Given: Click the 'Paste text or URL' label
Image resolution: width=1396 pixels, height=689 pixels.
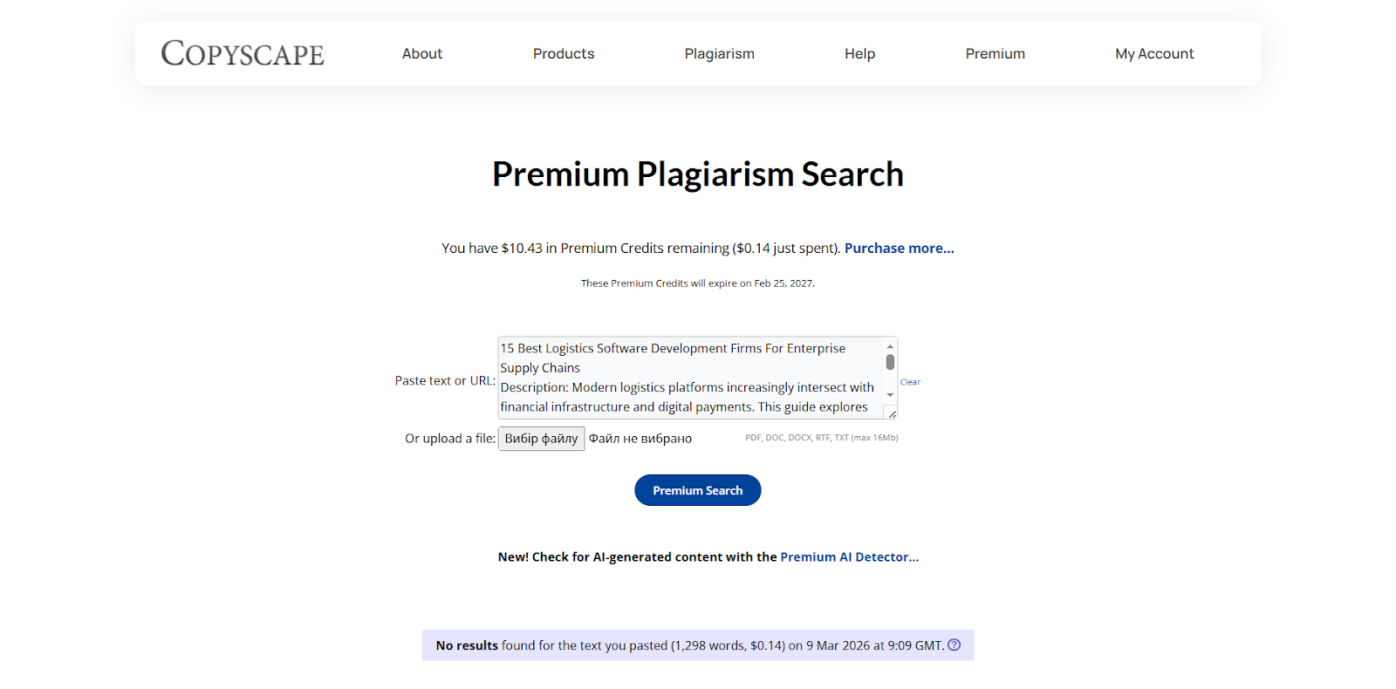Looking at the screenshot, I should 445,381.
